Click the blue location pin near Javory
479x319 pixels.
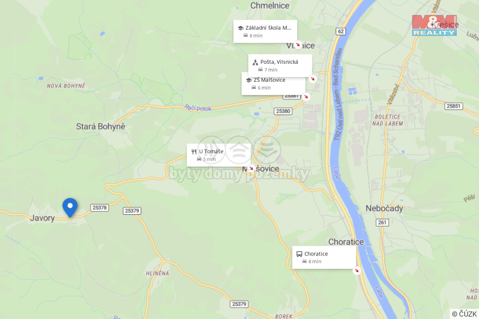[x=70, y=208]
